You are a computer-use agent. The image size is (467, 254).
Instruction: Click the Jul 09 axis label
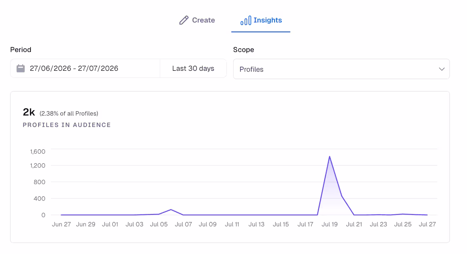coord(208,224)
